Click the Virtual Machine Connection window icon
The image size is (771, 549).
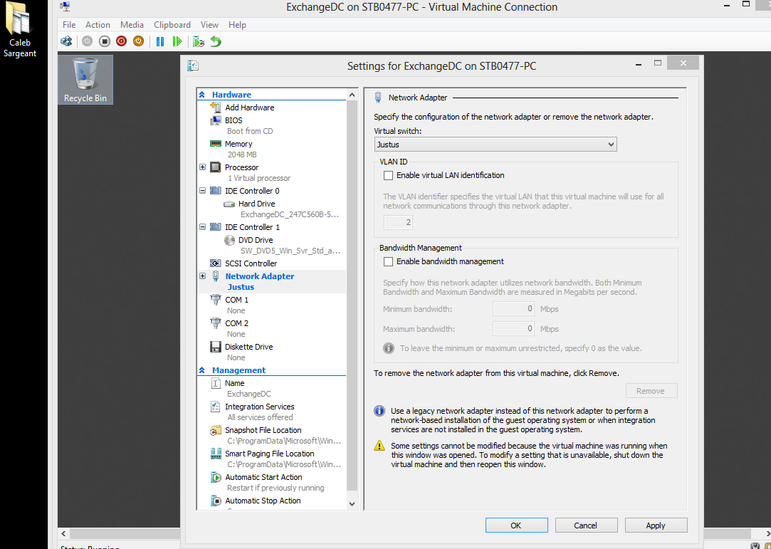click(x=65, y=6)
